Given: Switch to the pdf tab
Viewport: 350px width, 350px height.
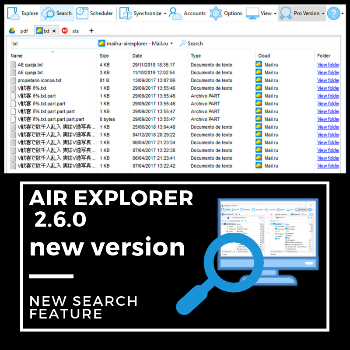Looking at the screenshot, I should click(19, 31).
